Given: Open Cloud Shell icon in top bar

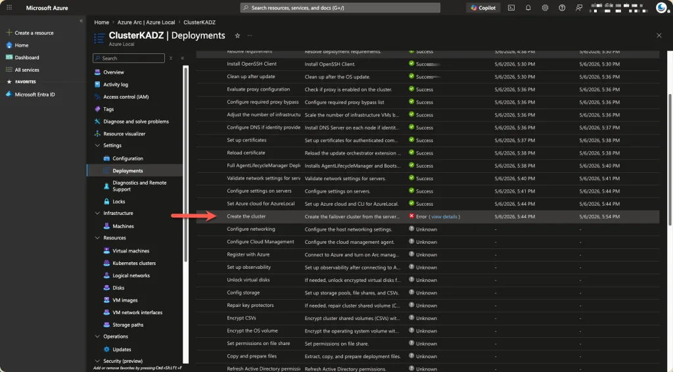Looking at the screenshot, I should (x=511, y=8).
